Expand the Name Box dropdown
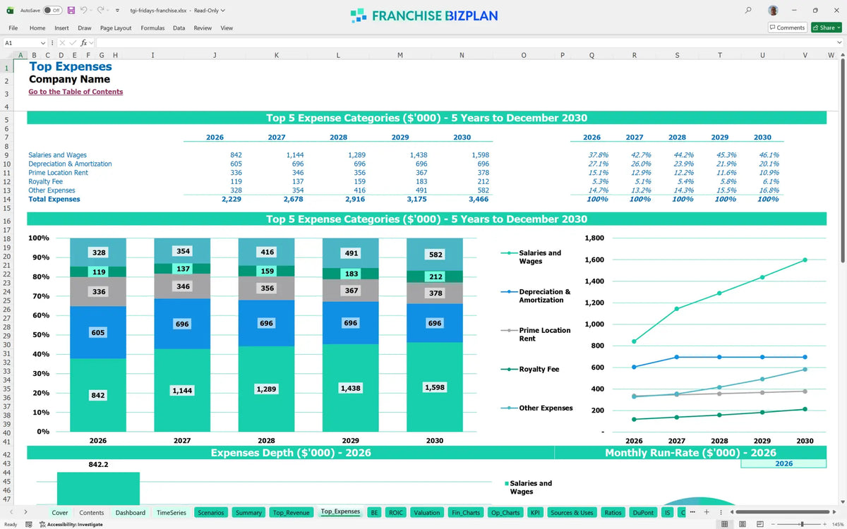This screenshot has width=847, height=529. pyautogui.click(x=42, y=43)
